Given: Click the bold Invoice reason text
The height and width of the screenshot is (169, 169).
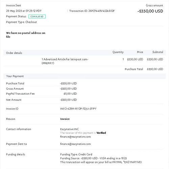Looking at the screenshot, I should (x=65, y=119).
